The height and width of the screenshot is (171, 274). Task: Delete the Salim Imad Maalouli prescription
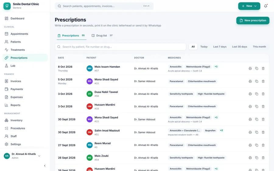(263, 132)
